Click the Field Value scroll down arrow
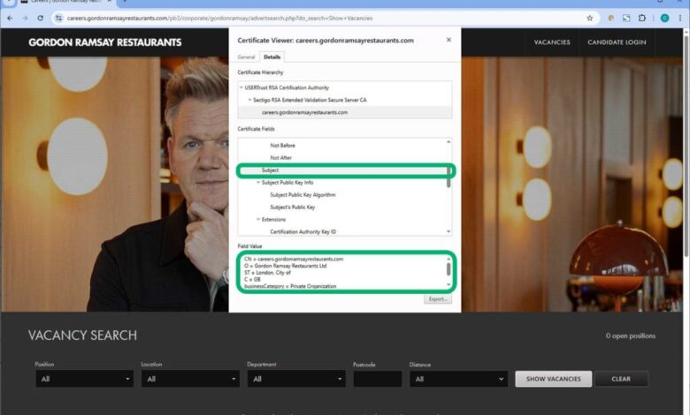The width and height of the screenshot is (690, 415). 448,284
